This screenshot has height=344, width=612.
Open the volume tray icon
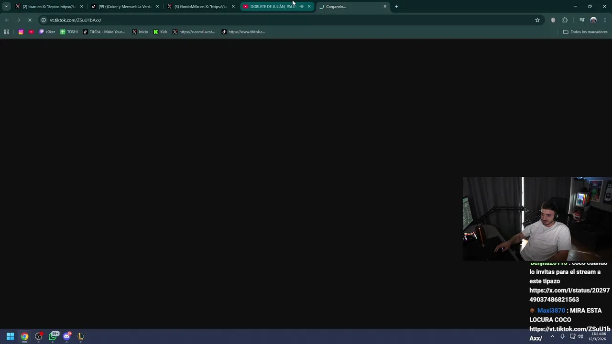(580, 336)
